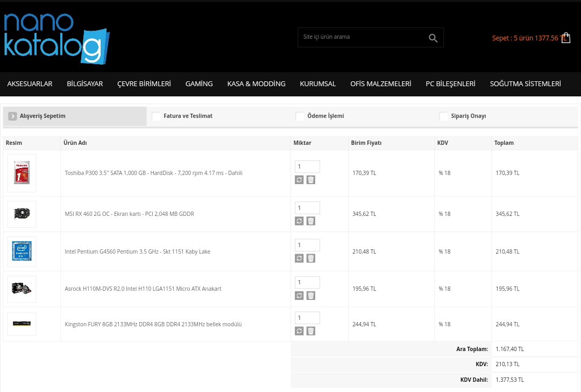
Task: Click quantity field for Kingston FURY
Action: pos(307,318)
